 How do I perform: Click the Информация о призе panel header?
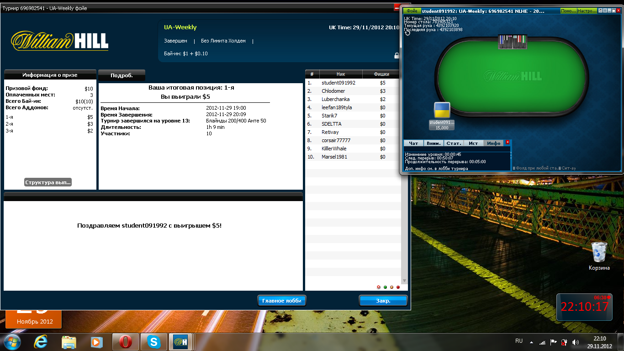point(50,75)
